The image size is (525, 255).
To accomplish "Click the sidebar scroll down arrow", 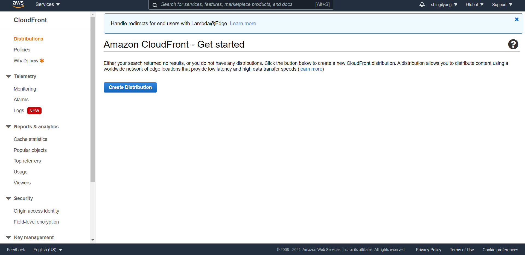I will coord(93,240).
